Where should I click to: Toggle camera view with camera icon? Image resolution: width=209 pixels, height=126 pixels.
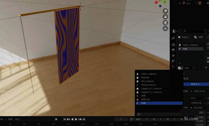pos(165,23)
